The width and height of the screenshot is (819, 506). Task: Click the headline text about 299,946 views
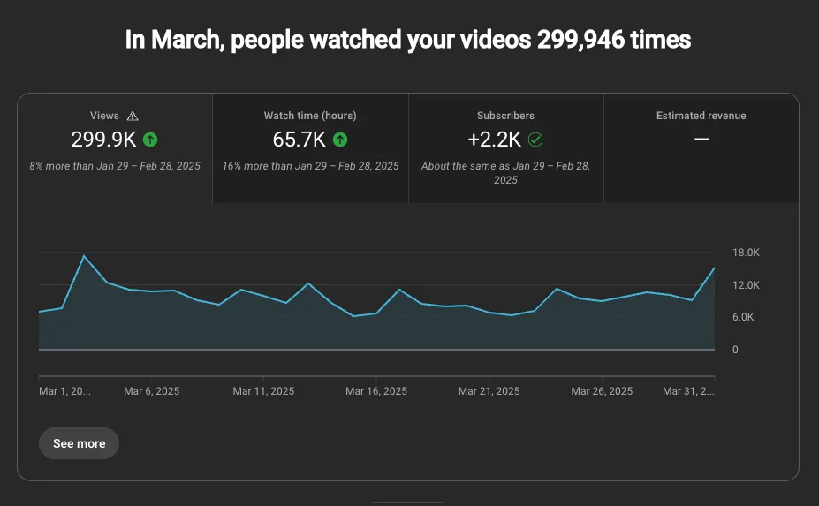pos(408,40)
